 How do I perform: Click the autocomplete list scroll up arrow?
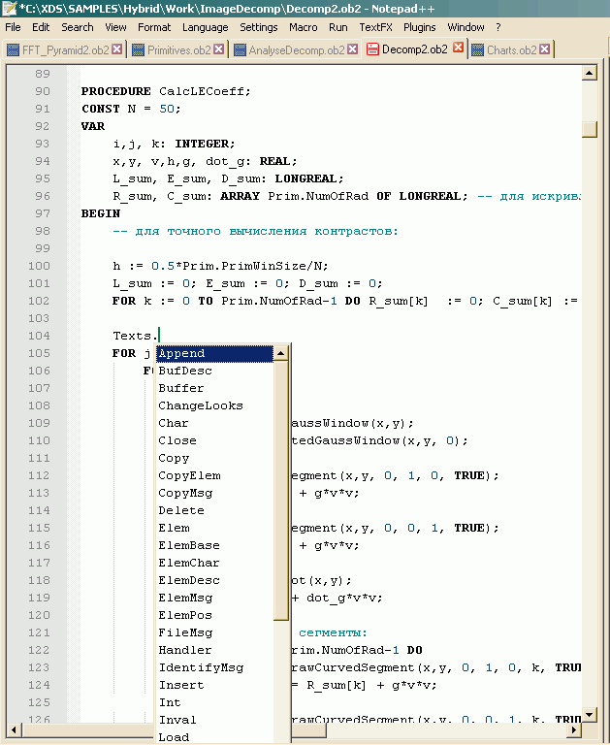tap(281, 353)
